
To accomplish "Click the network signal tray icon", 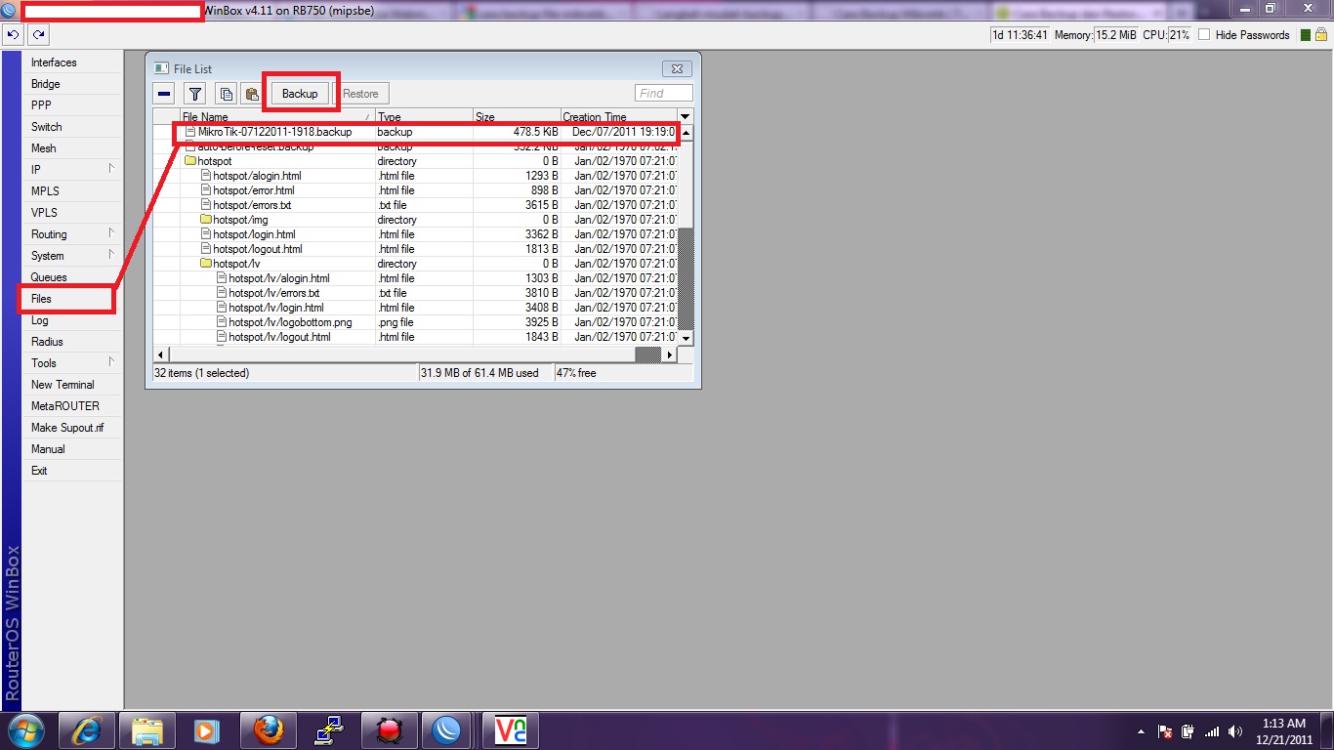I will (1211, 731).
